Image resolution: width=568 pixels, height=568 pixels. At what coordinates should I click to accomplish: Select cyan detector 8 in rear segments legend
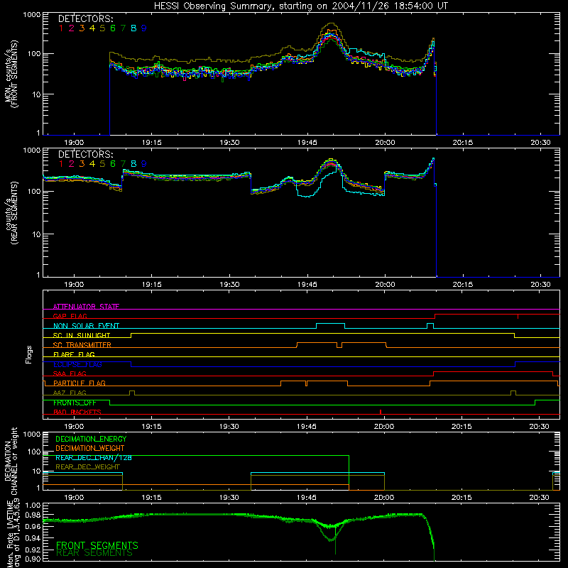coord(133,164)
